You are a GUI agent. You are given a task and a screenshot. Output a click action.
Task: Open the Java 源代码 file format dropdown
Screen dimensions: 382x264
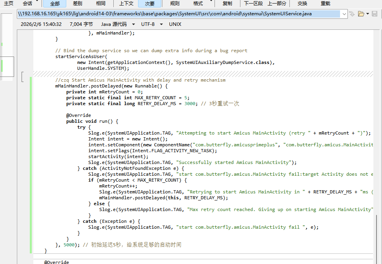[x=118, y=24]
